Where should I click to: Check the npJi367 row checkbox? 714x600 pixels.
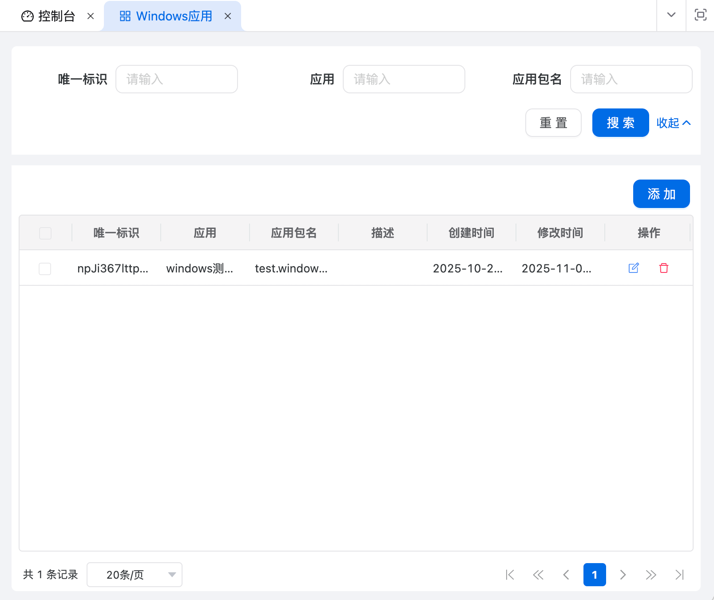point(45,269)
